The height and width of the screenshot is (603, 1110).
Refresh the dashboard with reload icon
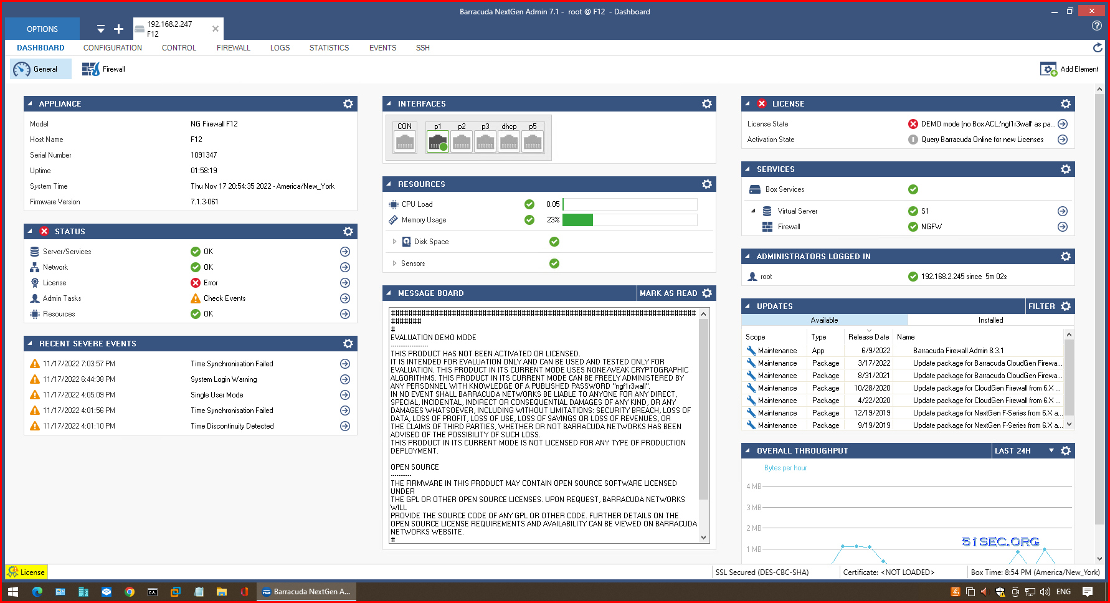(1098, 47)
